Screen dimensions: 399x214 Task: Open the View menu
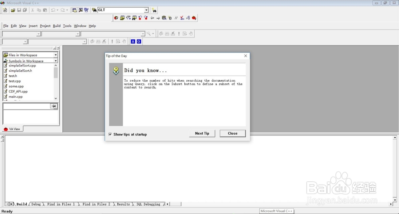23,26
